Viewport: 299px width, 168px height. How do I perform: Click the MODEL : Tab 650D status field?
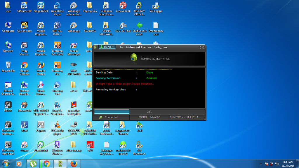pos(149,117)
